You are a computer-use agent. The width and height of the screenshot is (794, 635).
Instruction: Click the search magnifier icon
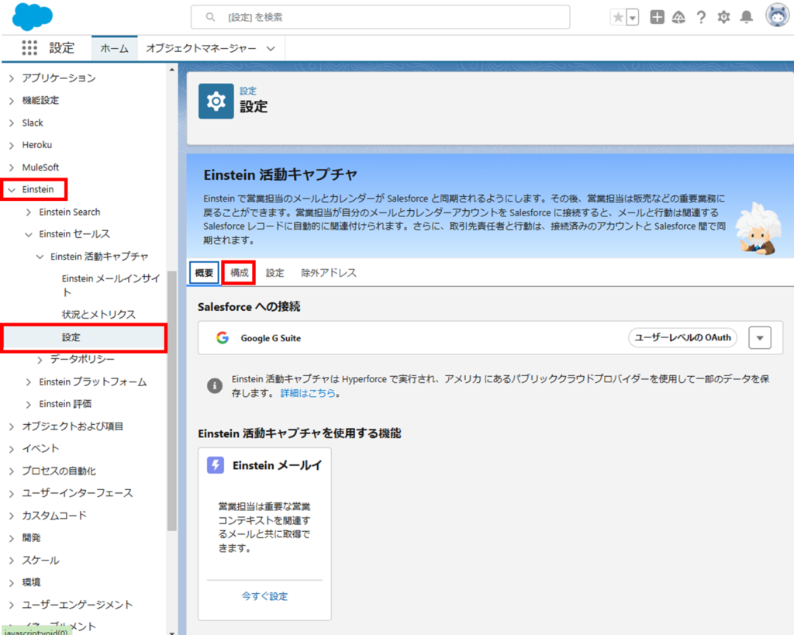click(210, 17)
